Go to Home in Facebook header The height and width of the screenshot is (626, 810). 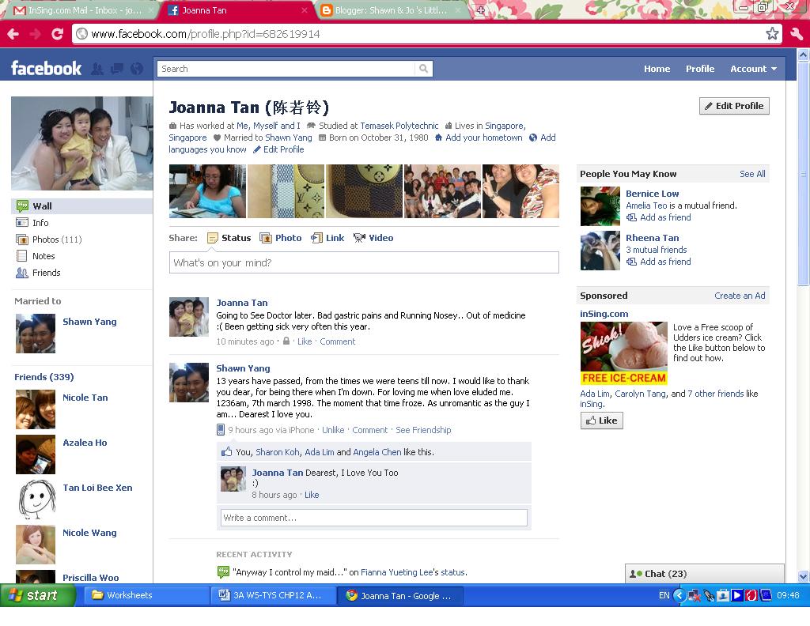pos(657,69)
